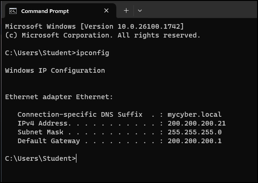258x183 pixels.
Task: Click the Windows IP Configuration heading
Action: click(55, 71)
